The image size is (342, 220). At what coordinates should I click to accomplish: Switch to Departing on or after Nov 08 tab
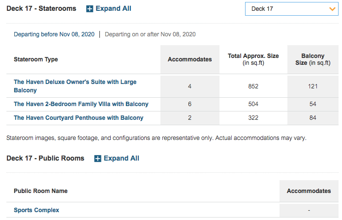click(x=150, y=34)
